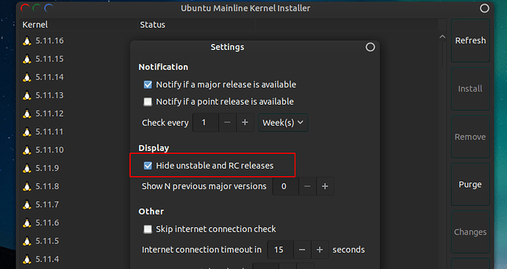Uncheck Hide unstable and RC releases

click(148, 166)
